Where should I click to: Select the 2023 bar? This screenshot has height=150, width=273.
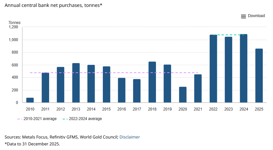[x=228, y=70]
